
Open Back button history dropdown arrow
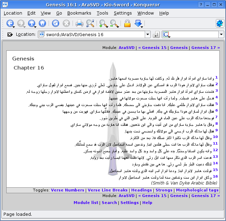pos(14,27)
